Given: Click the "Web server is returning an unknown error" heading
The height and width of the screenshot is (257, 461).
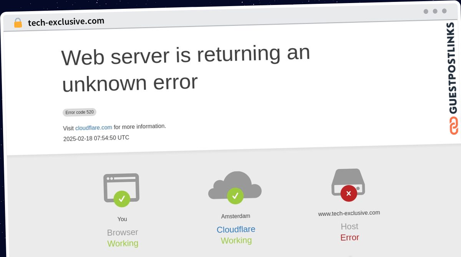Looking at the screenshot, I should click(186, 69).
